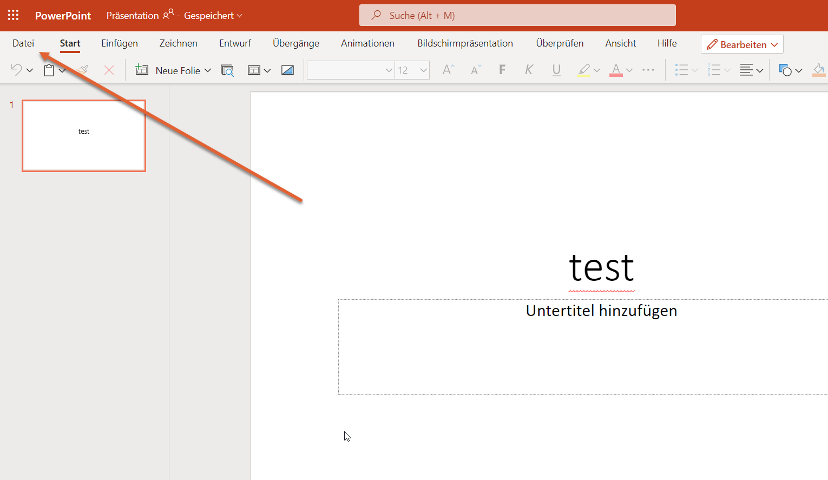Image resolution: width=828 pixels, height=480 pixels.
Task: Apply text highlighting with the marker icon
Action: 584,70
